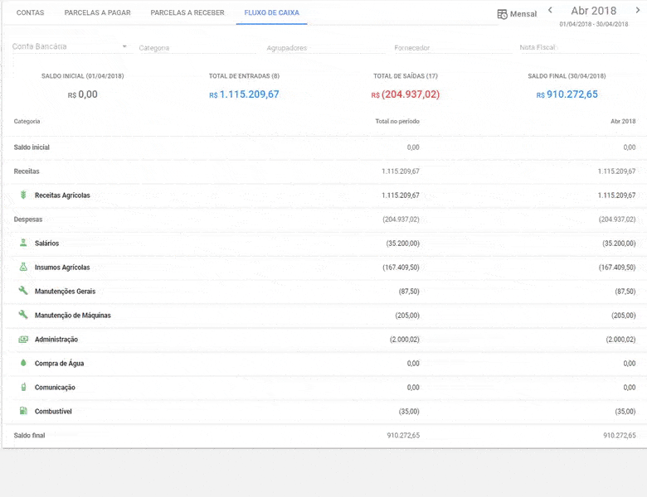Click the Abr 2018 date range label

tap(593, 12)
